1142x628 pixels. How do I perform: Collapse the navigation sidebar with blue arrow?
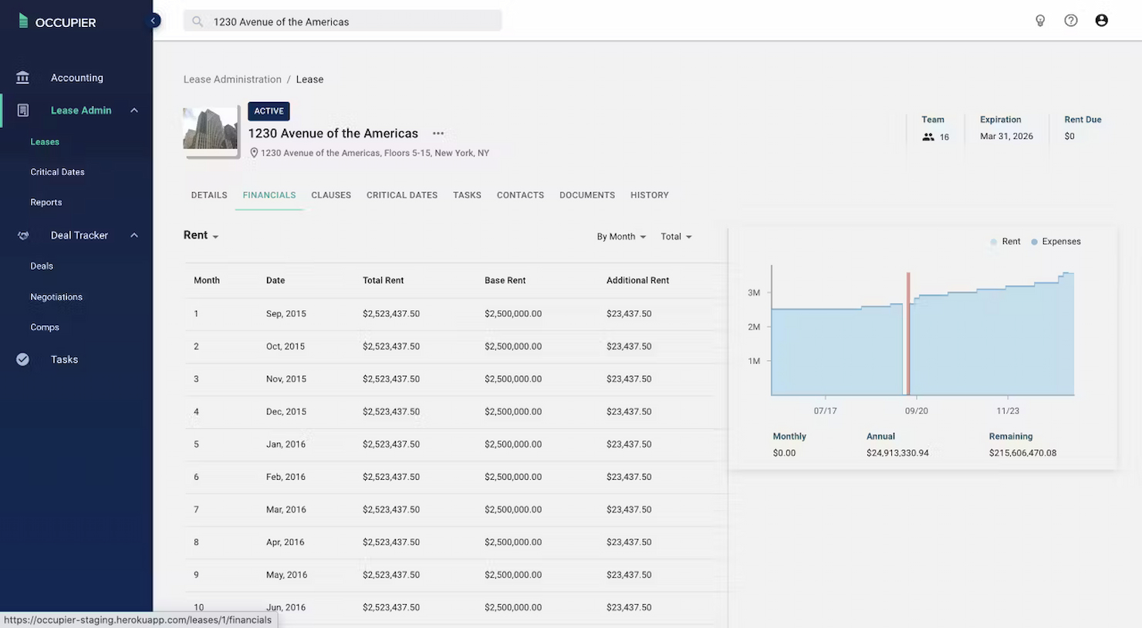(x=153, y=21)
